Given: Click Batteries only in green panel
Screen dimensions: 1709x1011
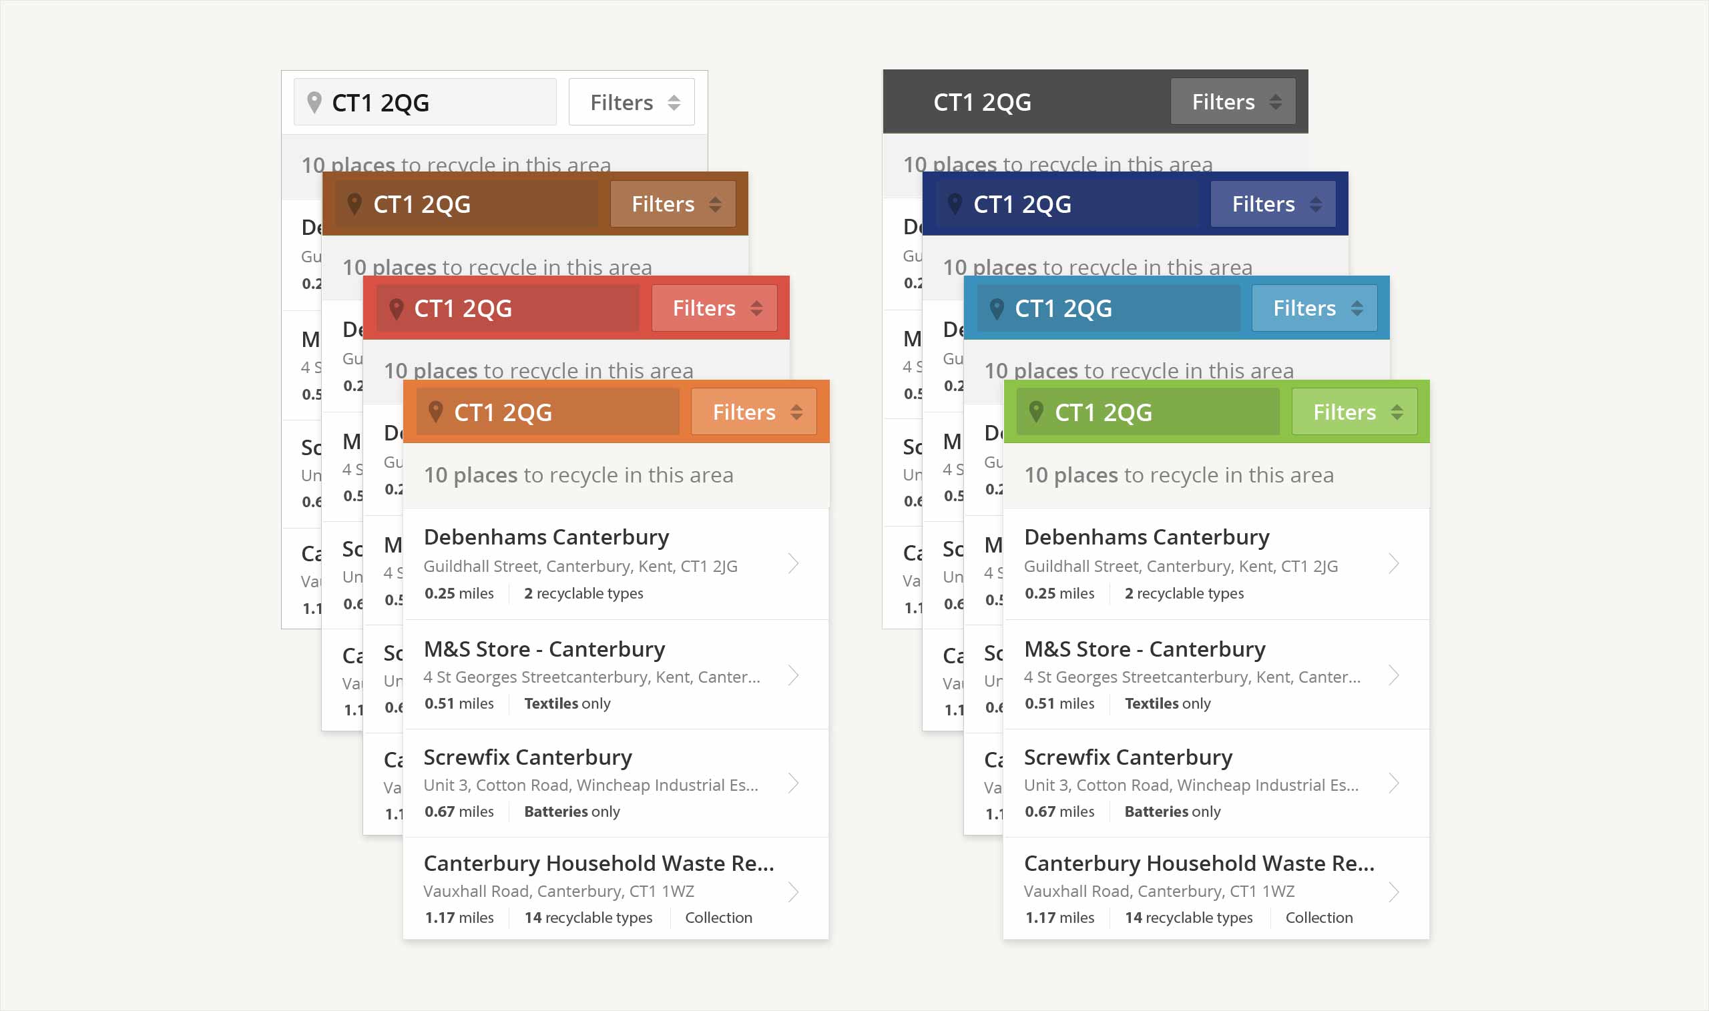Looking at the screenshot, I should coord(1172,811).
